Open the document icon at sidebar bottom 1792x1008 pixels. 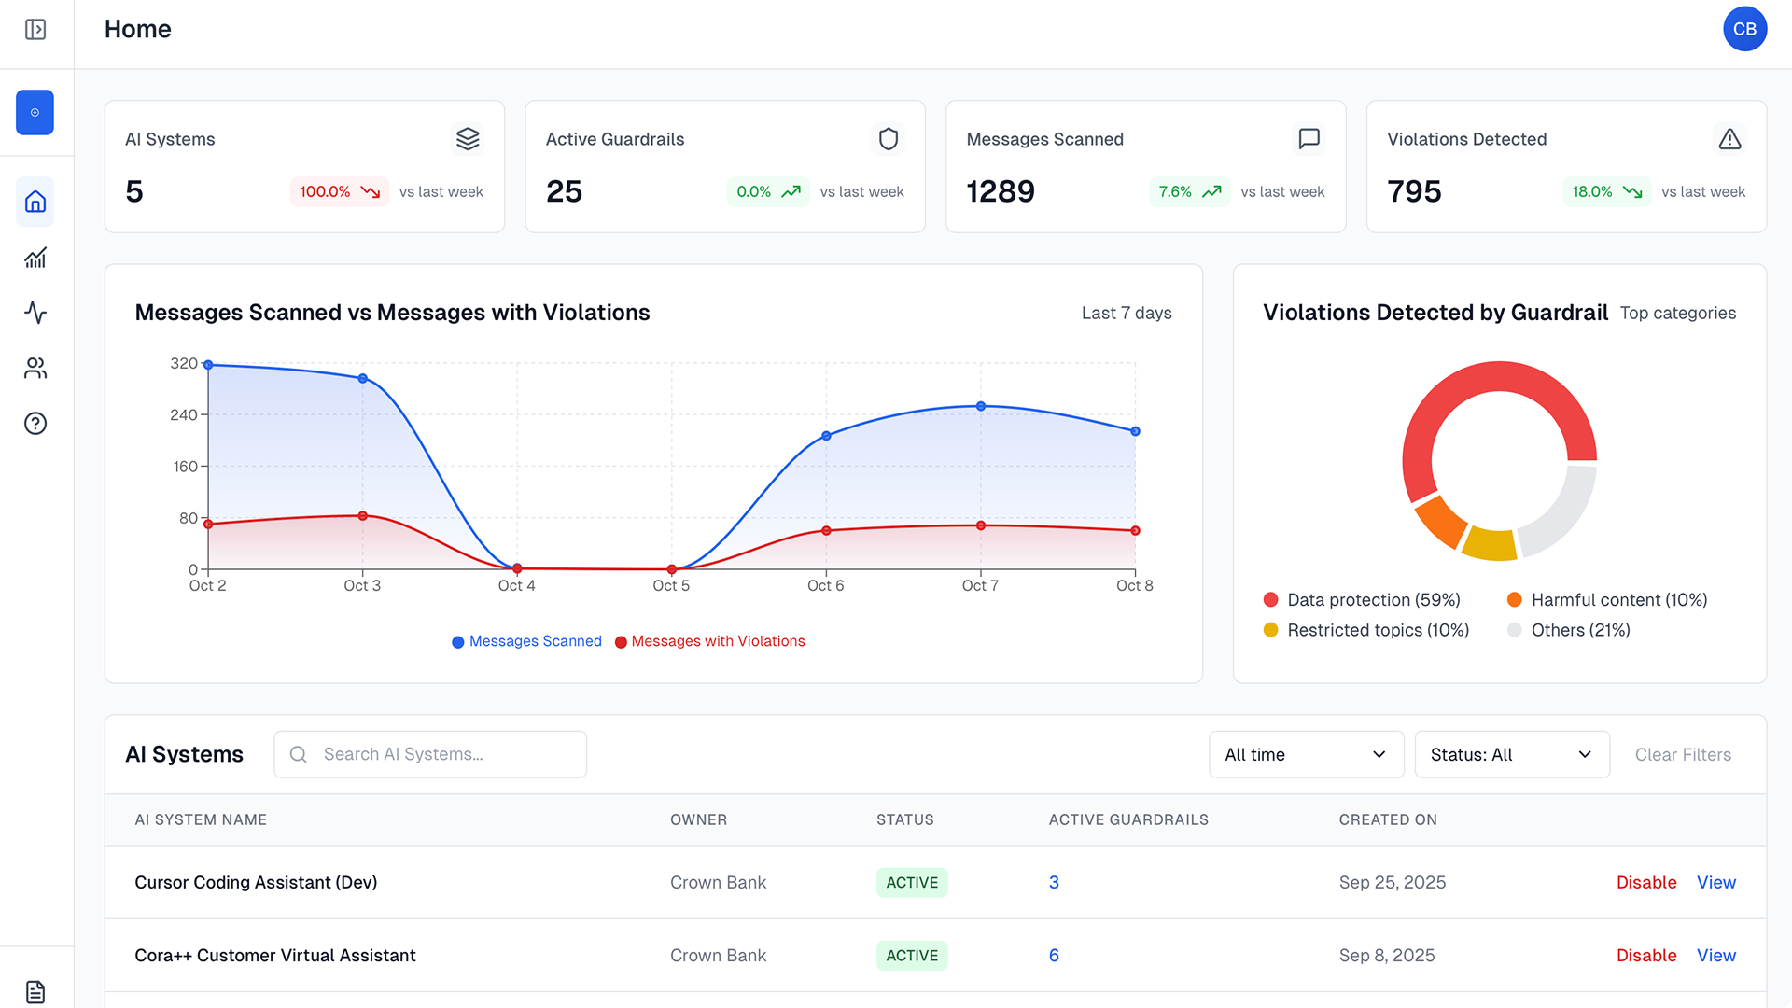pos(35,991)
